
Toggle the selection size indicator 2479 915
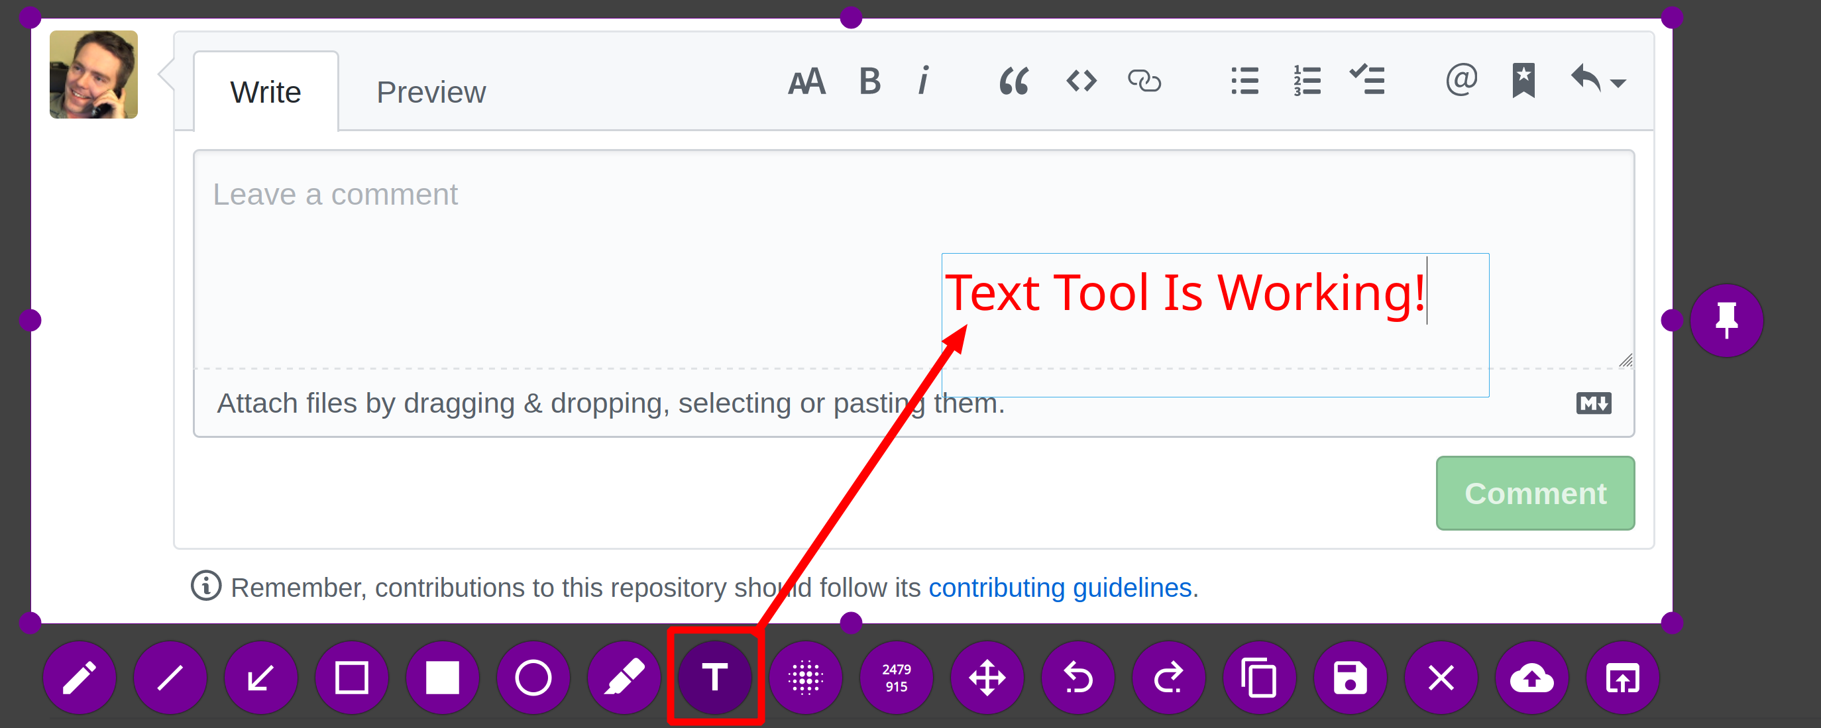coord(897,678)
